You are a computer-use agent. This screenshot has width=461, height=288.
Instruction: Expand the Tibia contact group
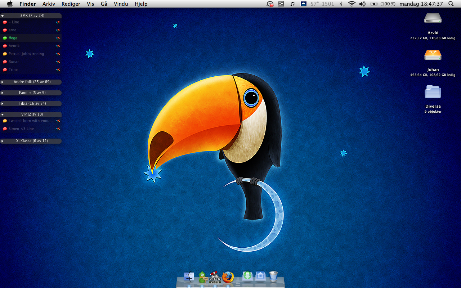[3, 104]
